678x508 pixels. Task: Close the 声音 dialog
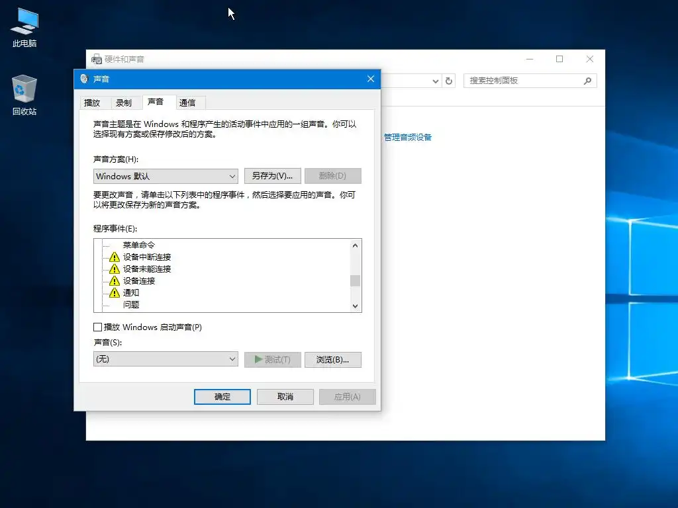pos(371,79)
